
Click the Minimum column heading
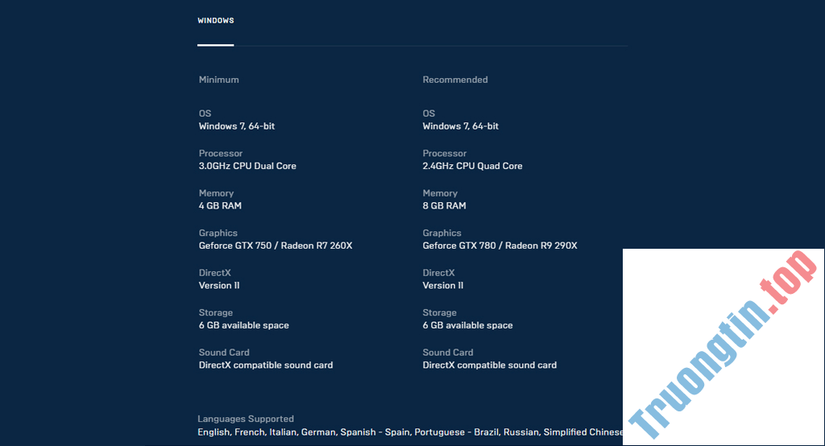[218, 80]
